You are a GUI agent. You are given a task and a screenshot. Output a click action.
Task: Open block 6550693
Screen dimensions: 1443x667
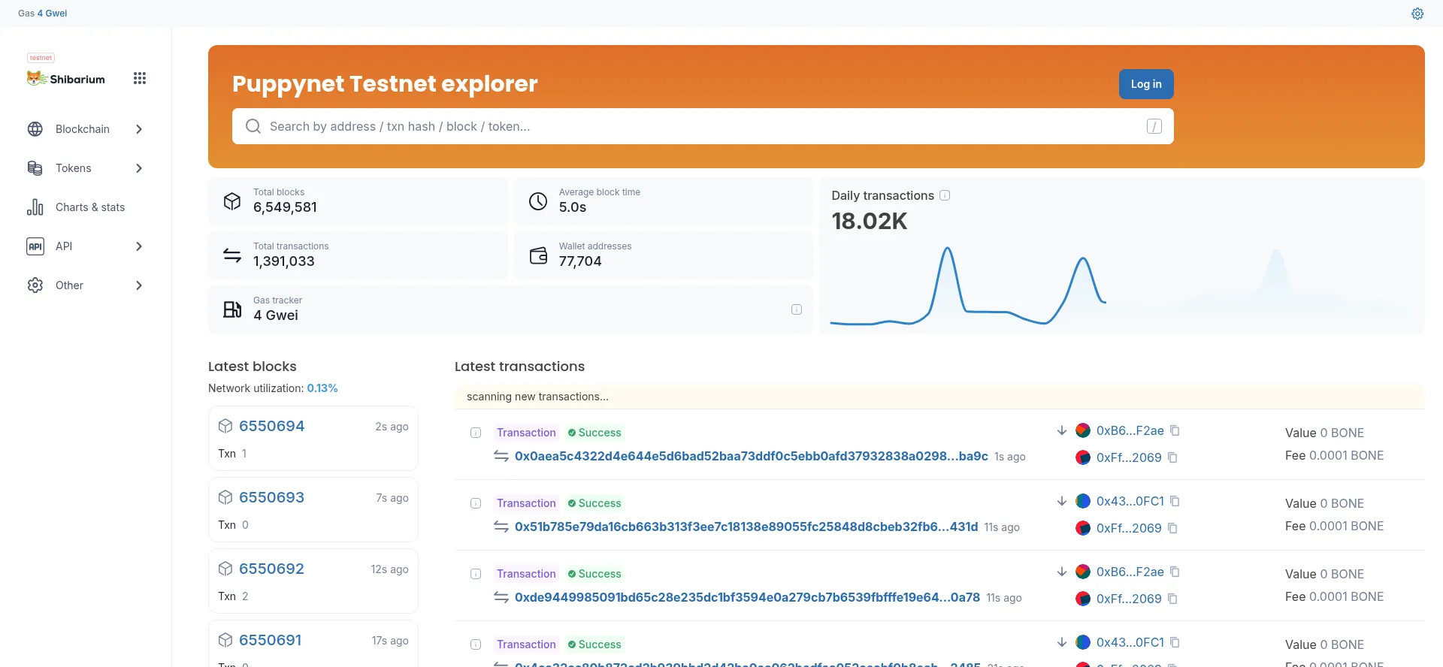coord(271,497)
